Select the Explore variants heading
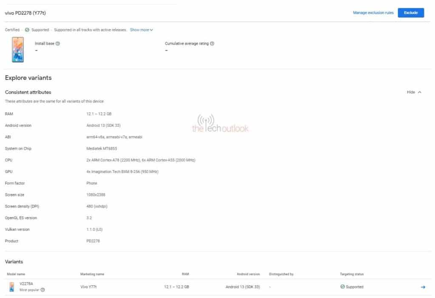435x298 pixels. 28,78
